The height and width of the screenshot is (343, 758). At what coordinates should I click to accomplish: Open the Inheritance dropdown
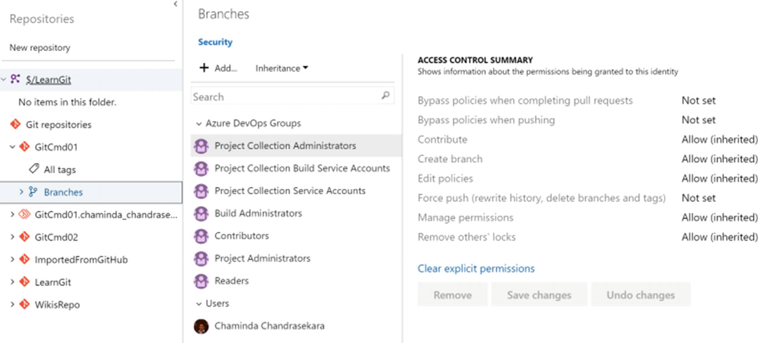tap(282, 68)
